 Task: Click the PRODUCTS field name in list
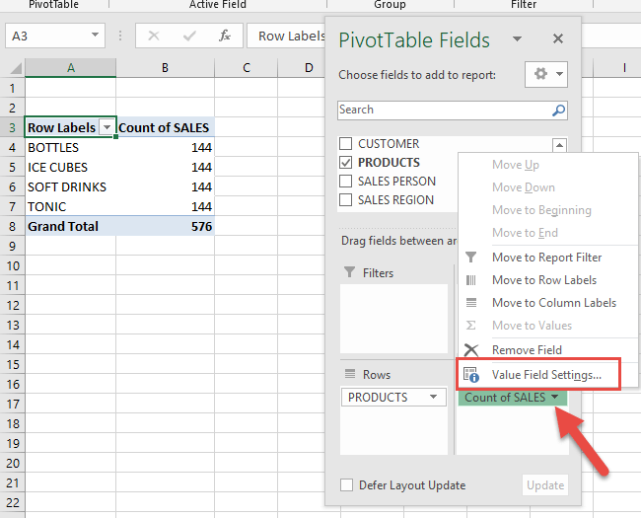point(389,163)
